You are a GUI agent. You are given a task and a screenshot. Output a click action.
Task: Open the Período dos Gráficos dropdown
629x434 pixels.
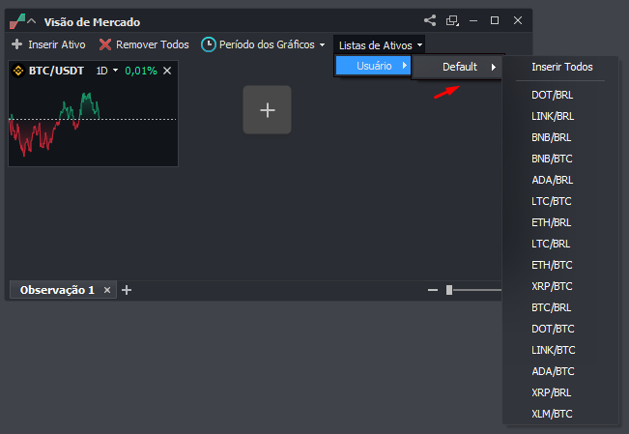263,44
